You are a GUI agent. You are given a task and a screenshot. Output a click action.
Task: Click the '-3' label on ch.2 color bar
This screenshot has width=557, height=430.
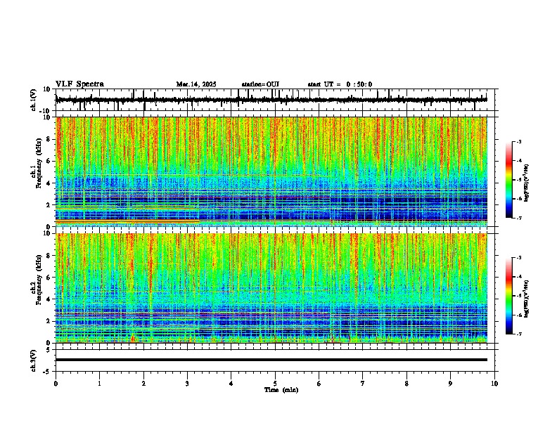pos(518,258)
